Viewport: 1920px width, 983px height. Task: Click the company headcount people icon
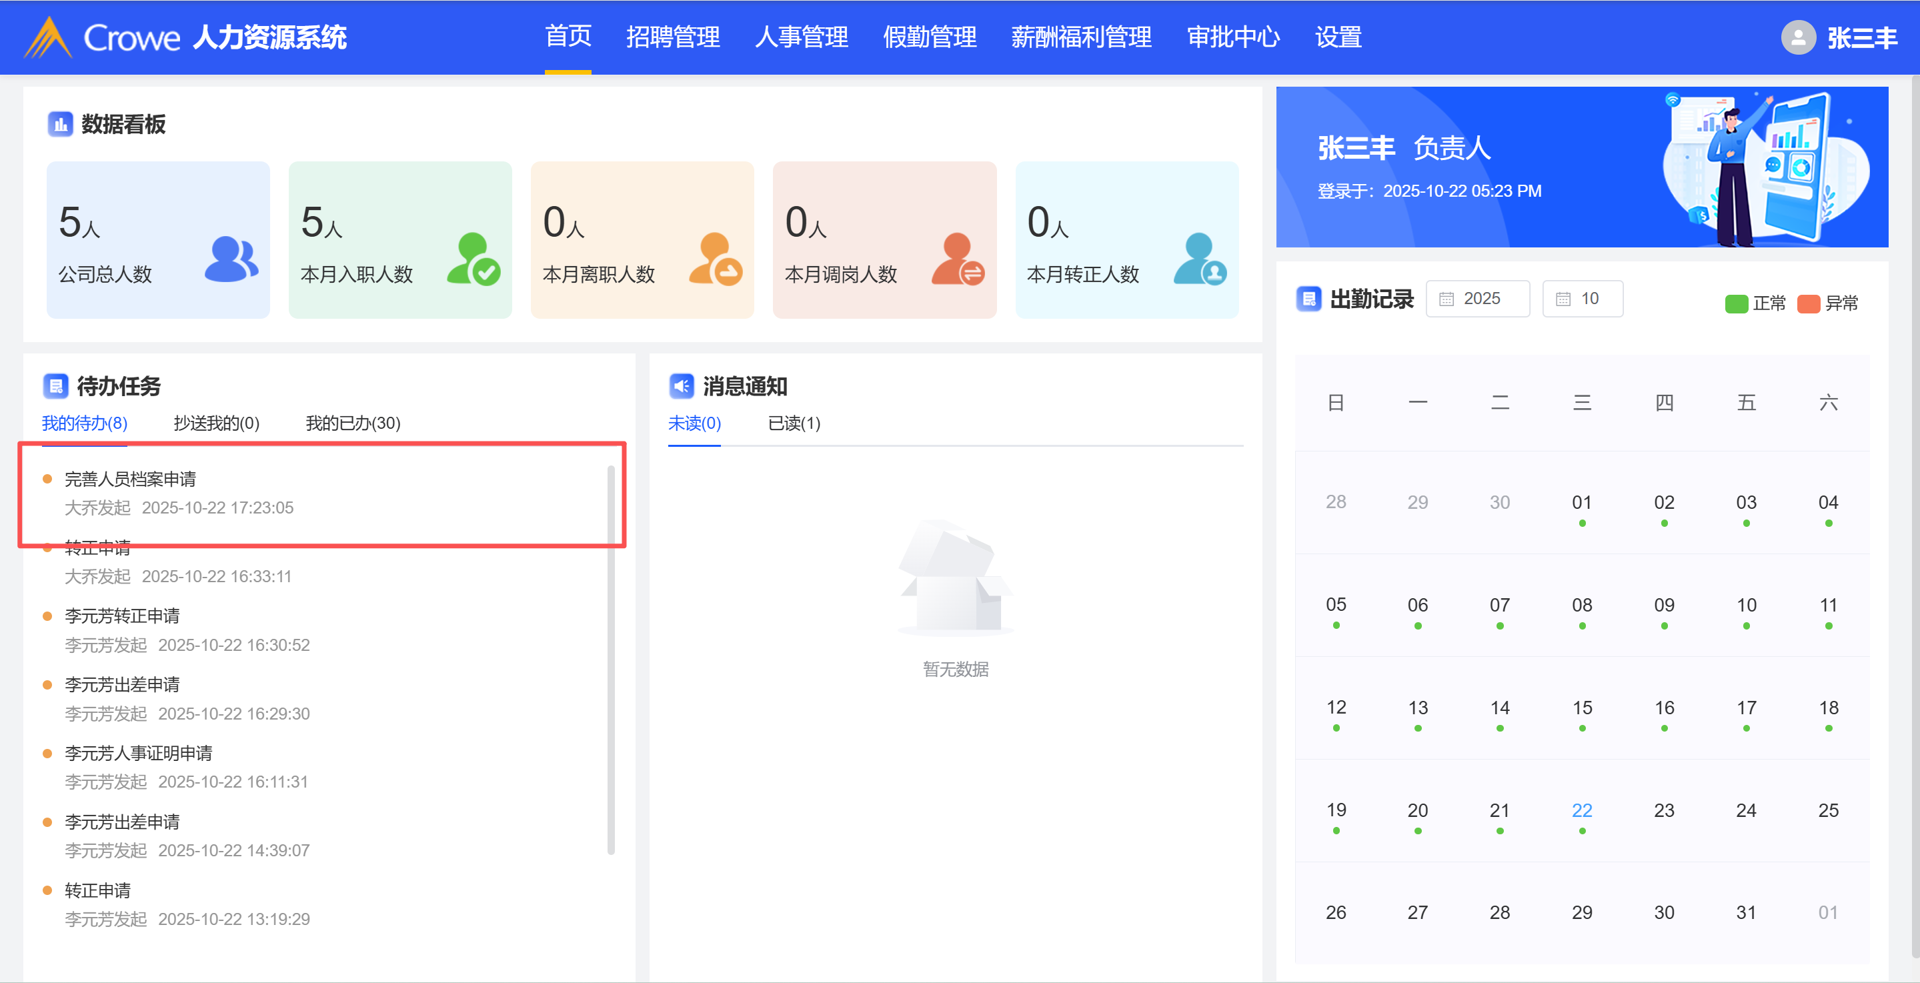tap(231, 259)
